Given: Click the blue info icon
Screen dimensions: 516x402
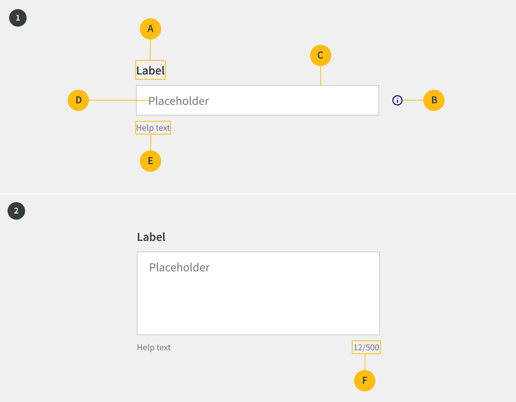Looking at the screenshot, I should pyautogui.click(x=397, y=100).
